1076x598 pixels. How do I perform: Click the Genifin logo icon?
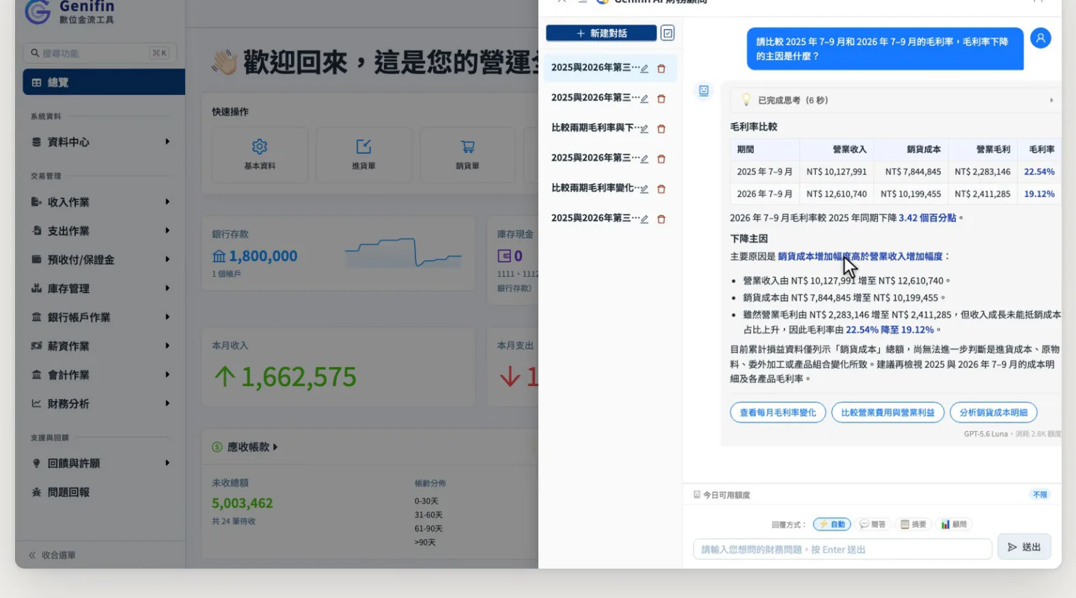click(x=38, y=10)
